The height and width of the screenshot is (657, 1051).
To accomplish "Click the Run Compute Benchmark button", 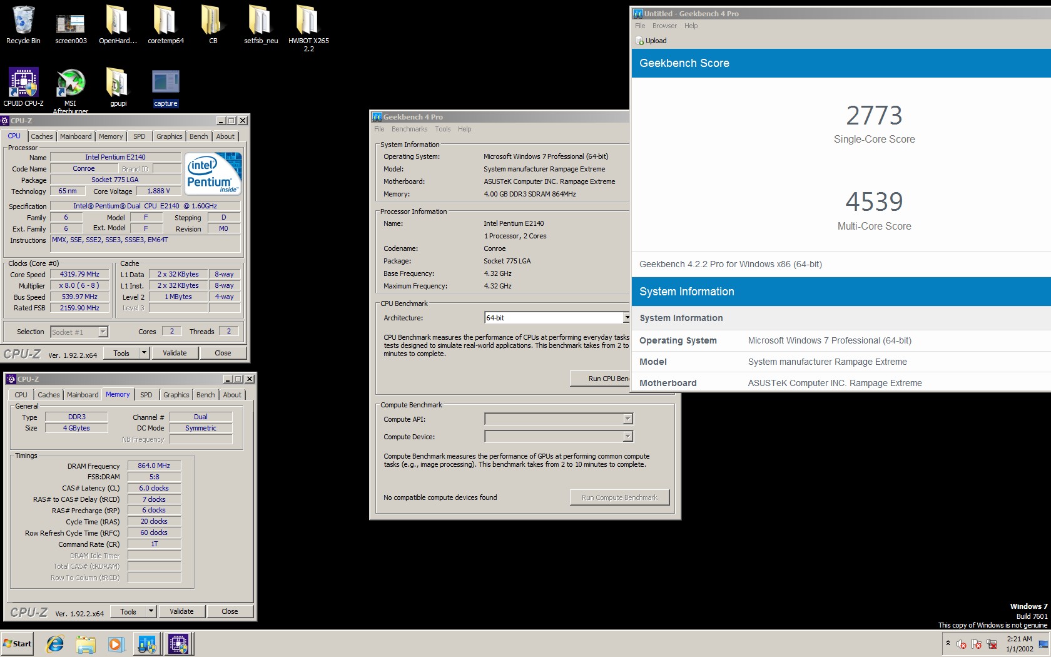I will click(619, 497).
